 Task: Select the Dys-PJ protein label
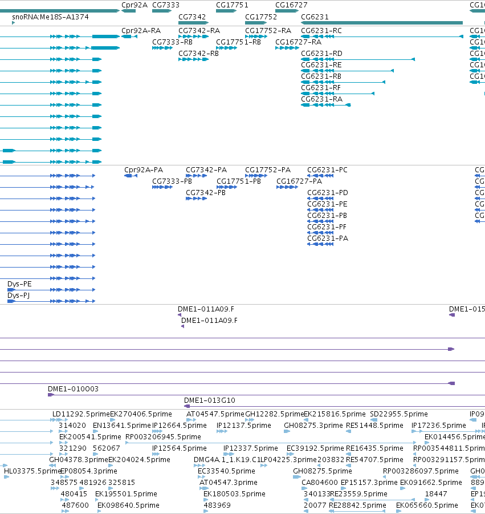(x=18, y=296)
